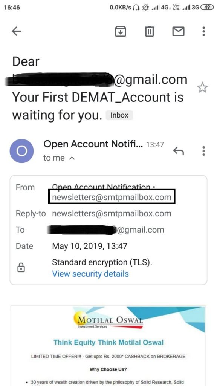Open the top toolbar overflow menu

pos(203,31)
